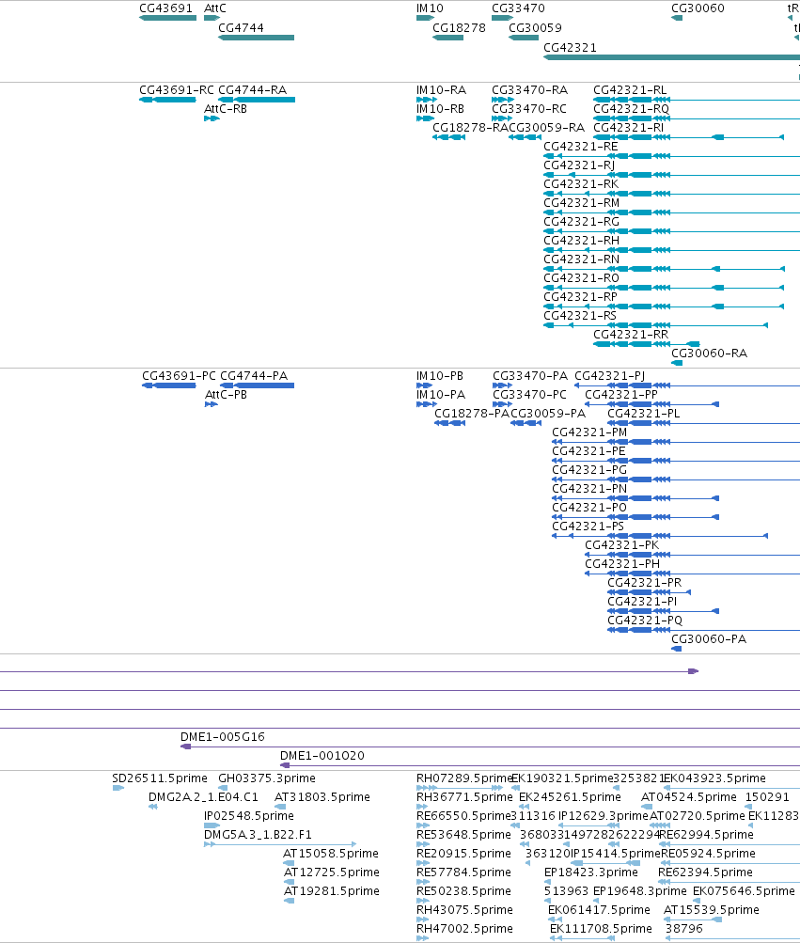800x943 pixels.
Task: Open the CG4744-RA transcript label
Action: pos(253,89)
